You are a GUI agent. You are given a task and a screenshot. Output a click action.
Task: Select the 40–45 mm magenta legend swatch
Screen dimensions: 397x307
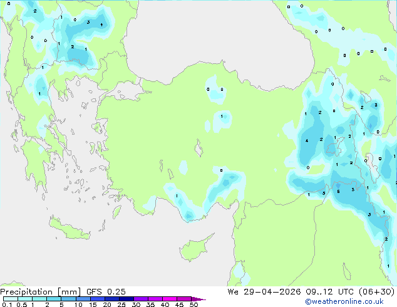tap(170, 299)
